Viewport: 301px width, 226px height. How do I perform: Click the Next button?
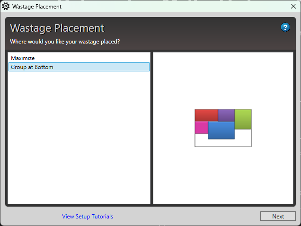(x=278, y=216)
